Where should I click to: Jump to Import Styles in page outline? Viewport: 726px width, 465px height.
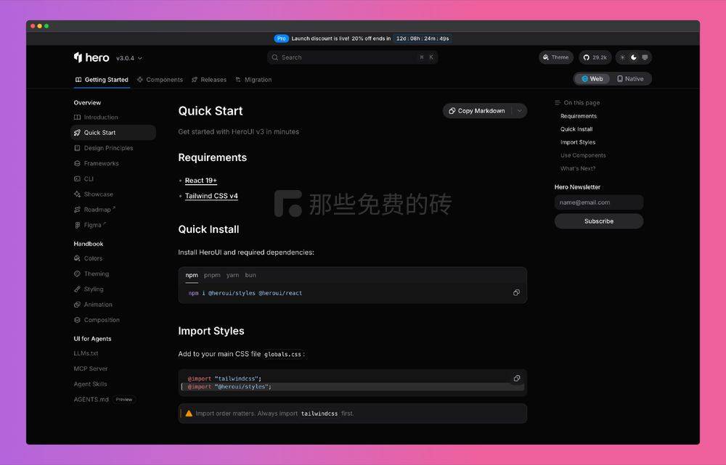point(578,142)
